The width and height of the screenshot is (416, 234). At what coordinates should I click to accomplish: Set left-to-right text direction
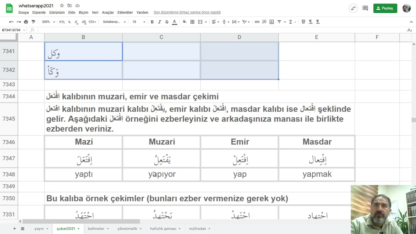pyautogui.click(x=310, y=22)
